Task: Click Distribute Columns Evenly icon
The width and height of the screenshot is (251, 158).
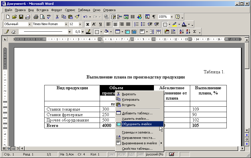Action: [x=158, y=32]
